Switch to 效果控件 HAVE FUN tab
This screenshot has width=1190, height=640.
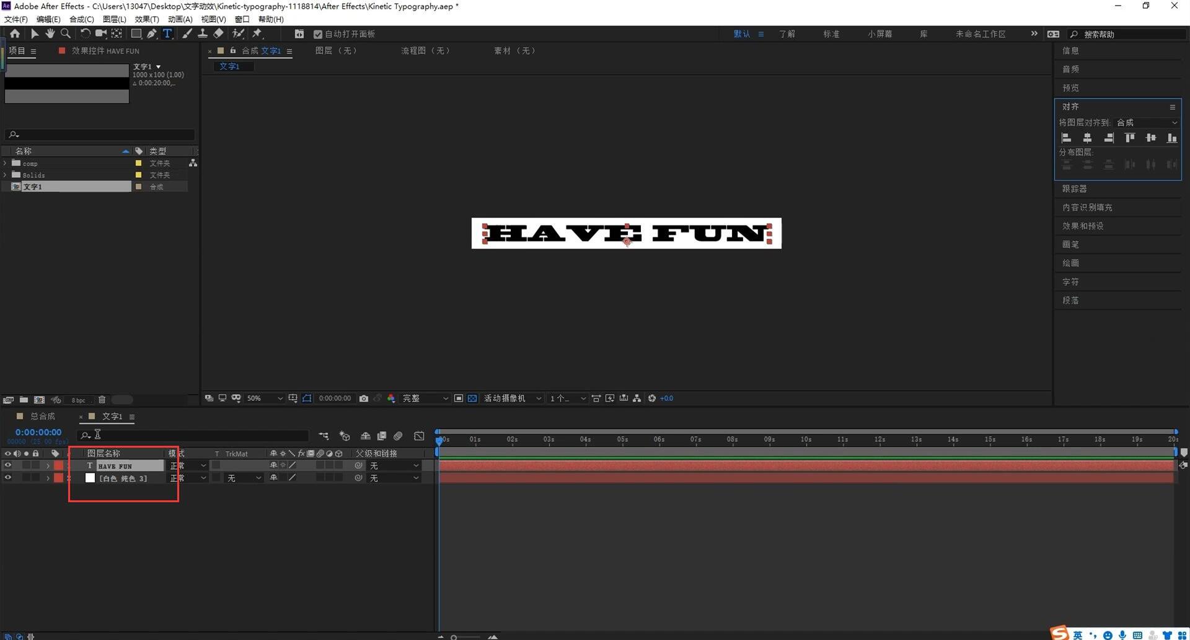click(x=105, y=51)
